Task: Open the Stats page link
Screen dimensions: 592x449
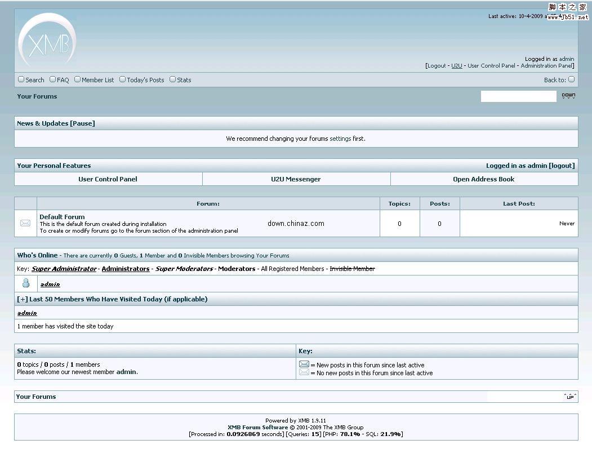Action: (x=184, y=80)
